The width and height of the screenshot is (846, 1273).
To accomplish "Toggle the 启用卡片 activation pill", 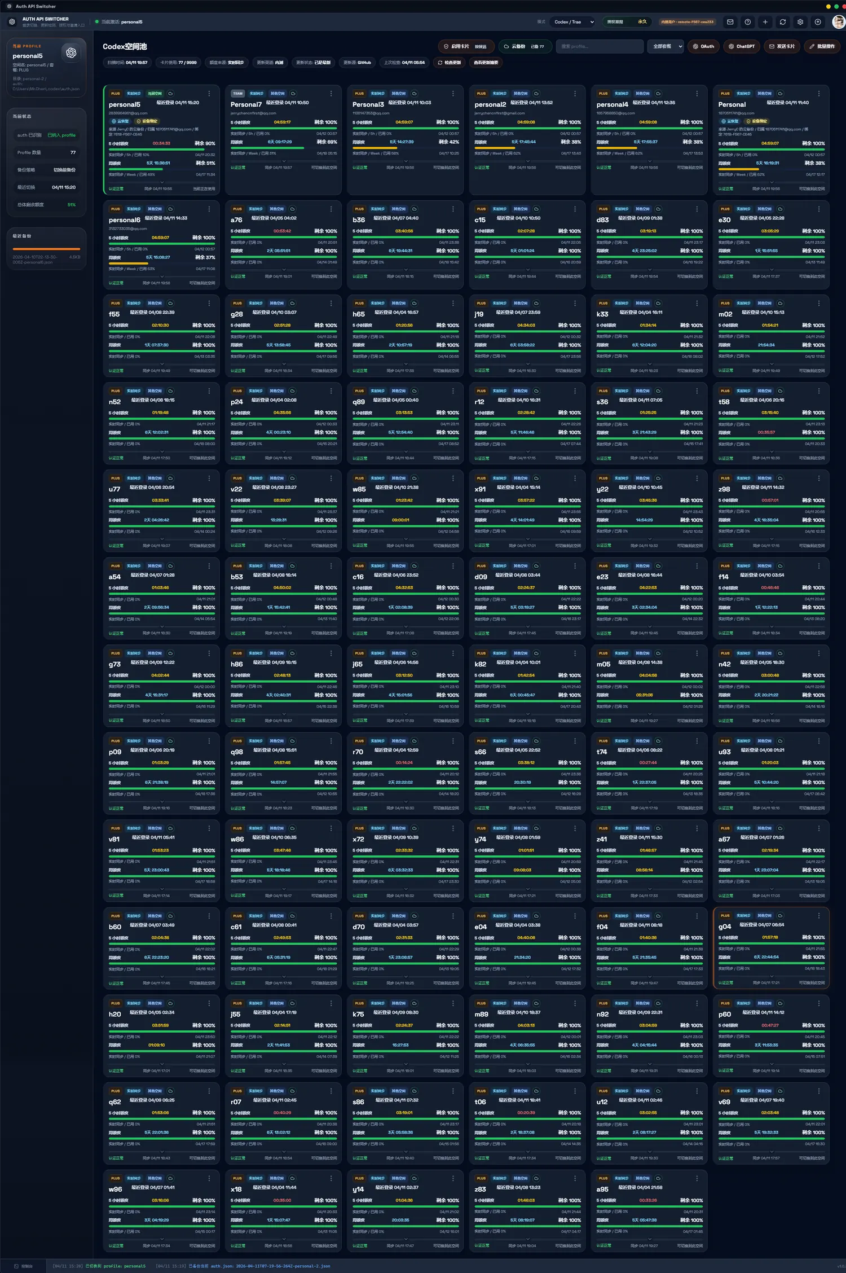I will (466, 46).
